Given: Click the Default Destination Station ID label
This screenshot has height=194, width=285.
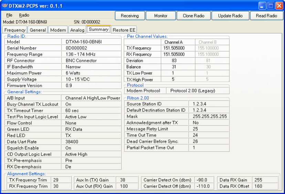Looking at the screenshot, I should pos(156,110).
